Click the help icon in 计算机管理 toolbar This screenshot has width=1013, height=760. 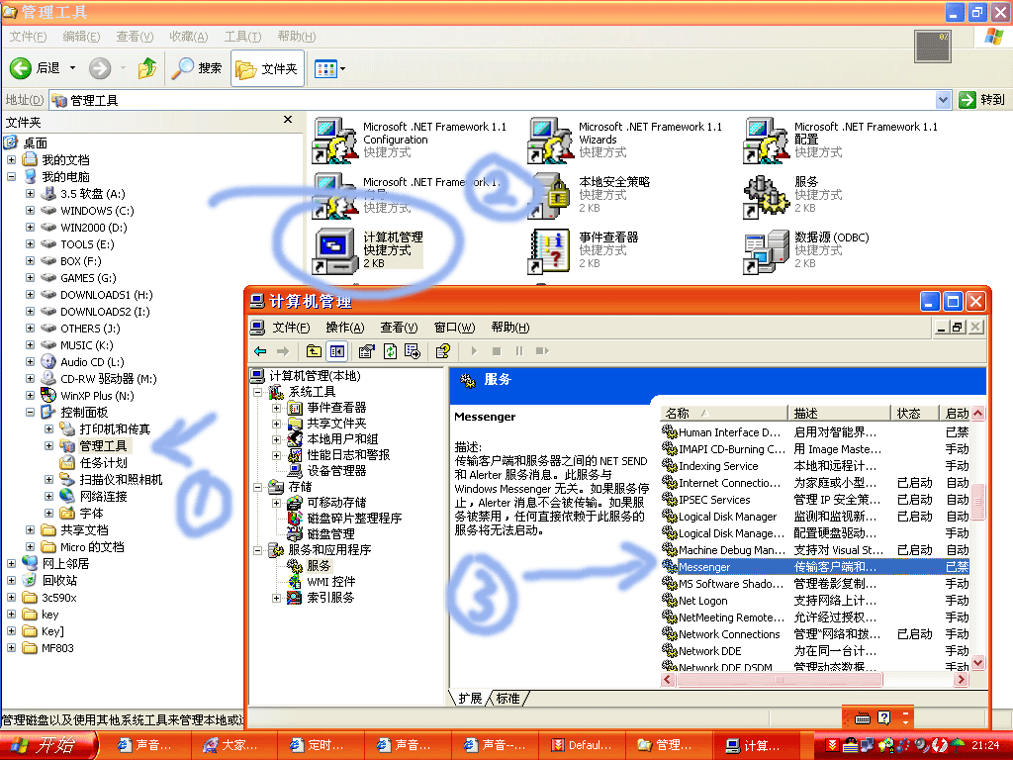442,351
